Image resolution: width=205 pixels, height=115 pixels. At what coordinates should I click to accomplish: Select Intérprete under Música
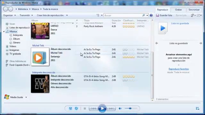tap(18, 35)
